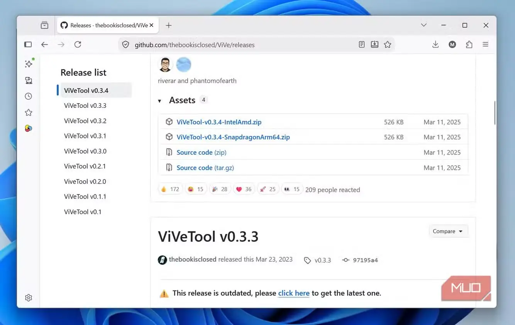This screenshot has height=325, width=515.
Task: Open the history clock sidebar icon
Action: 29,96
